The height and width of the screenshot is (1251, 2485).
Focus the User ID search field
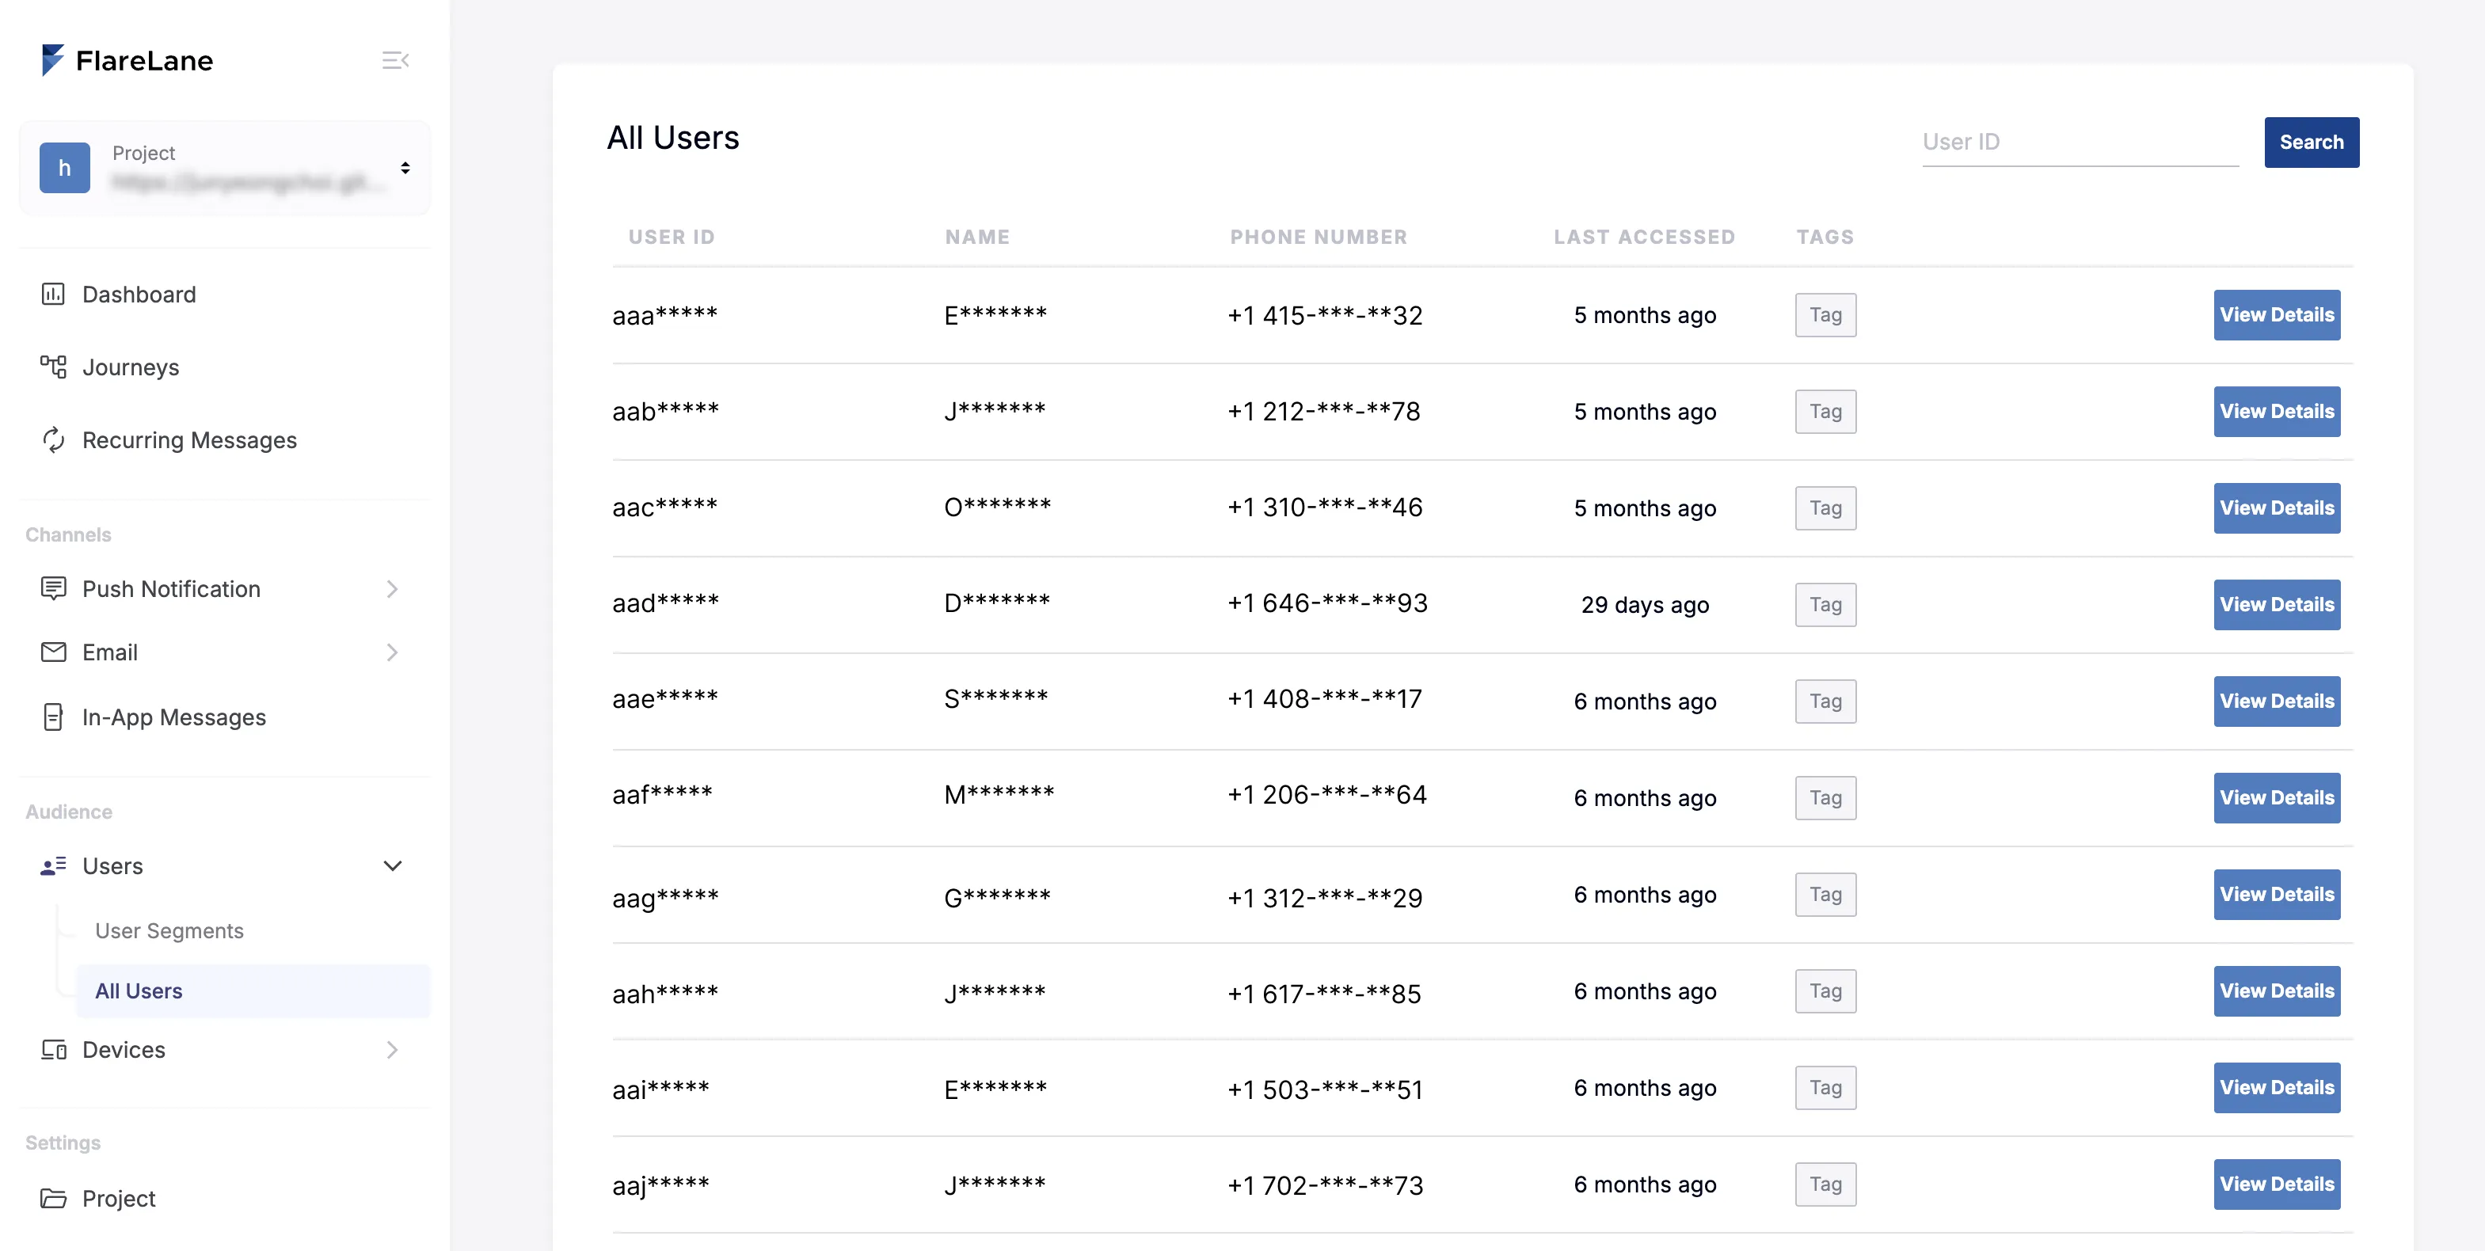click(x=2080, y=142)
